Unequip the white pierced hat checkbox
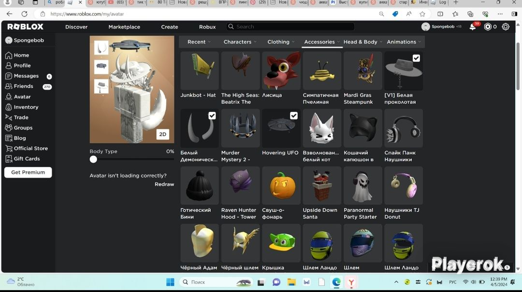This screenshot has height=292, width=522. (416, 58)
